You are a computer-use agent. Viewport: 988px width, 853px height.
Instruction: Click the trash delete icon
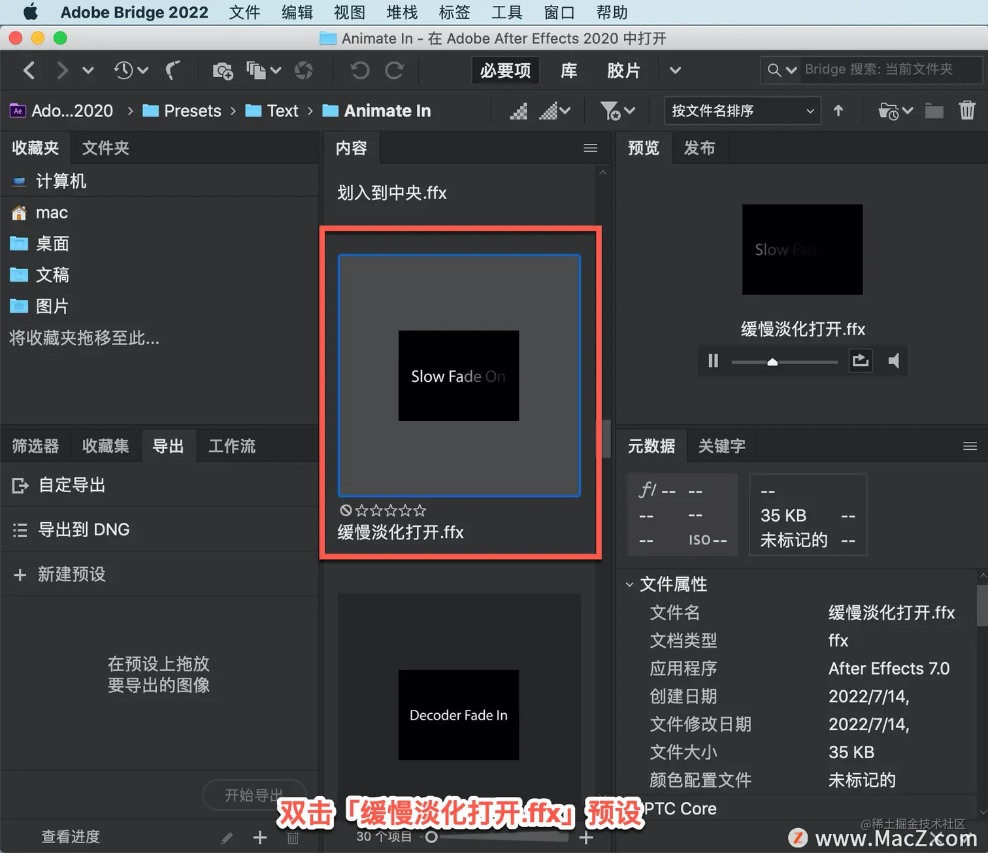coord(968,110)
